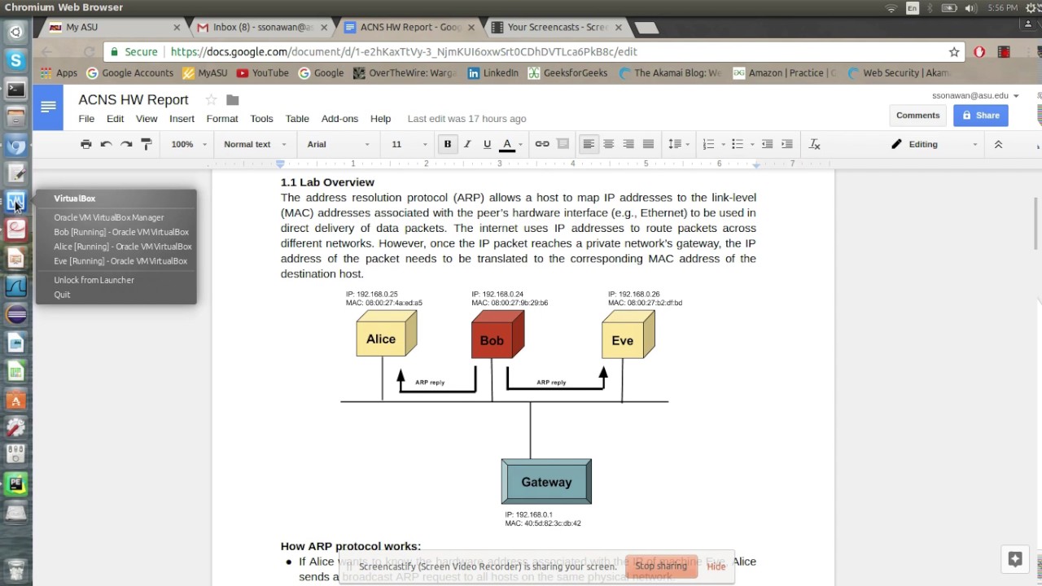Open the Editing mode dropdown
The width and height of the screenshot is (1042, 586).
pyautogui.click(x=935, y=144)
